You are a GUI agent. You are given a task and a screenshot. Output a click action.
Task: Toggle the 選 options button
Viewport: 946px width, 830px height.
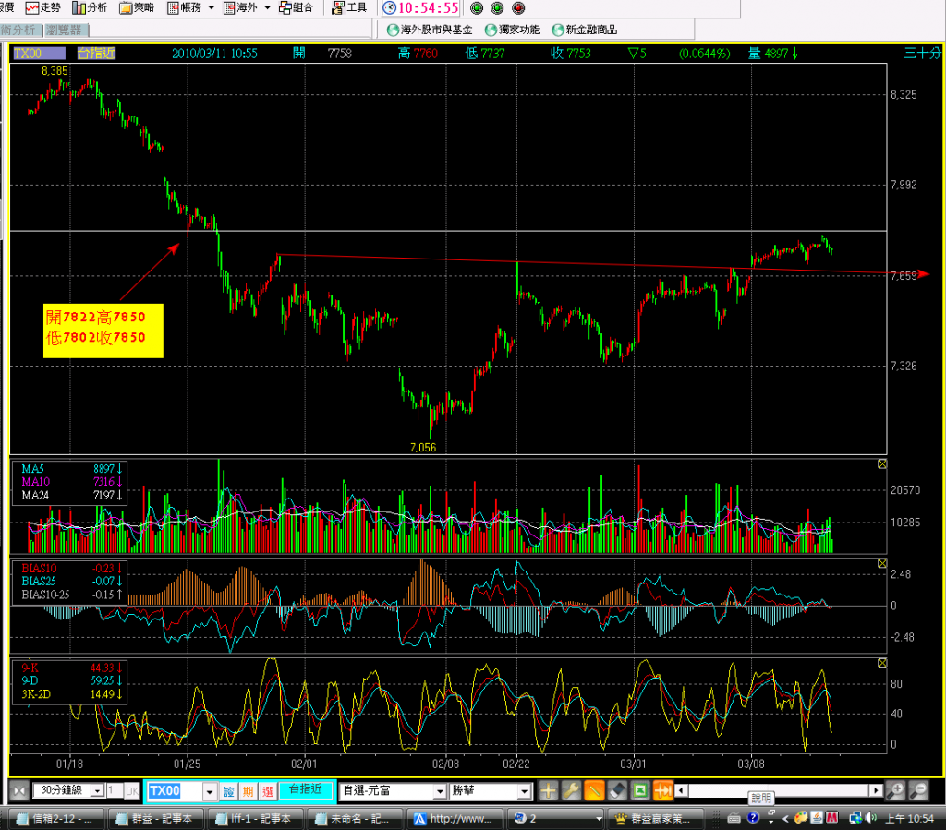[268, 791]
